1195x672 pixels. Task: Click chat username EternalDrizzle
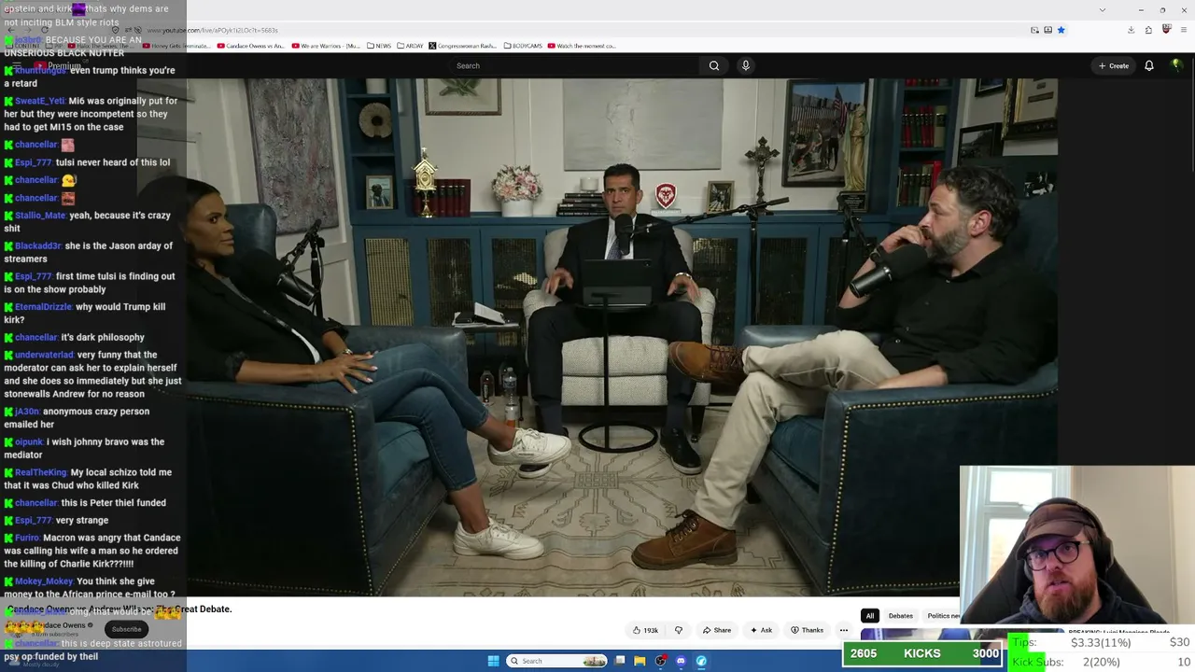tap(43, 307)
